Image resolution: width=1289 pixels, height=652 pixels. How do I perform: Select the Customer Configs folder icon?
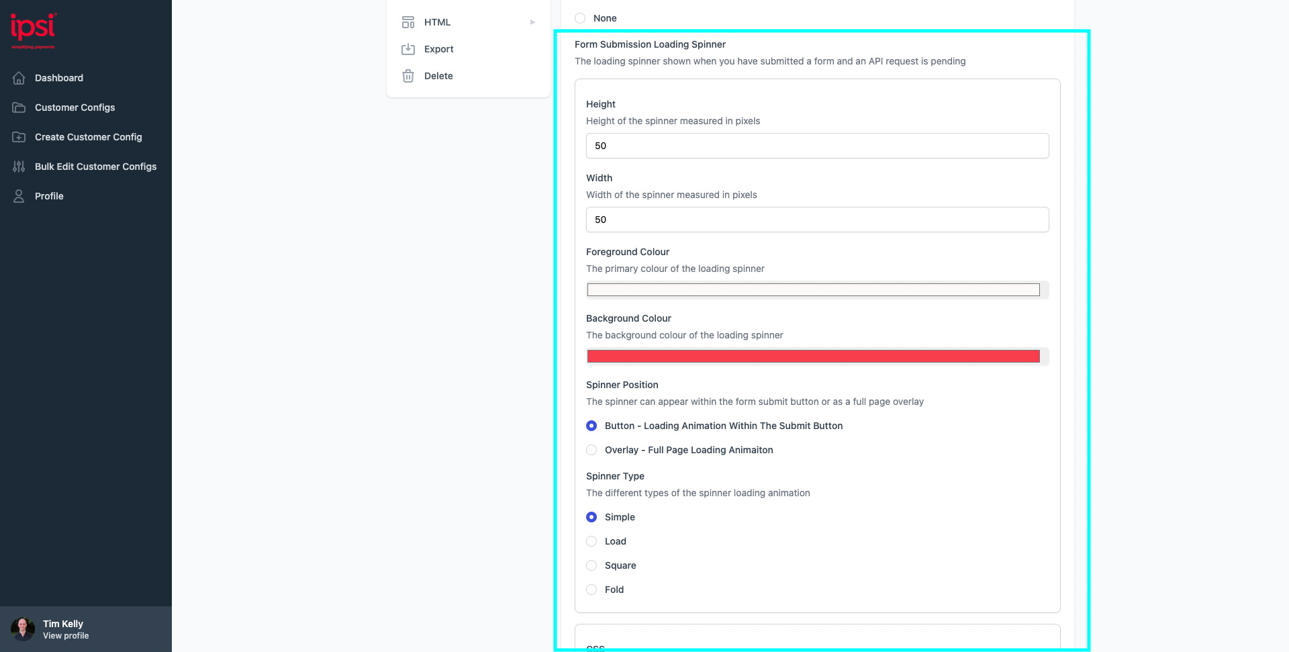19,107
